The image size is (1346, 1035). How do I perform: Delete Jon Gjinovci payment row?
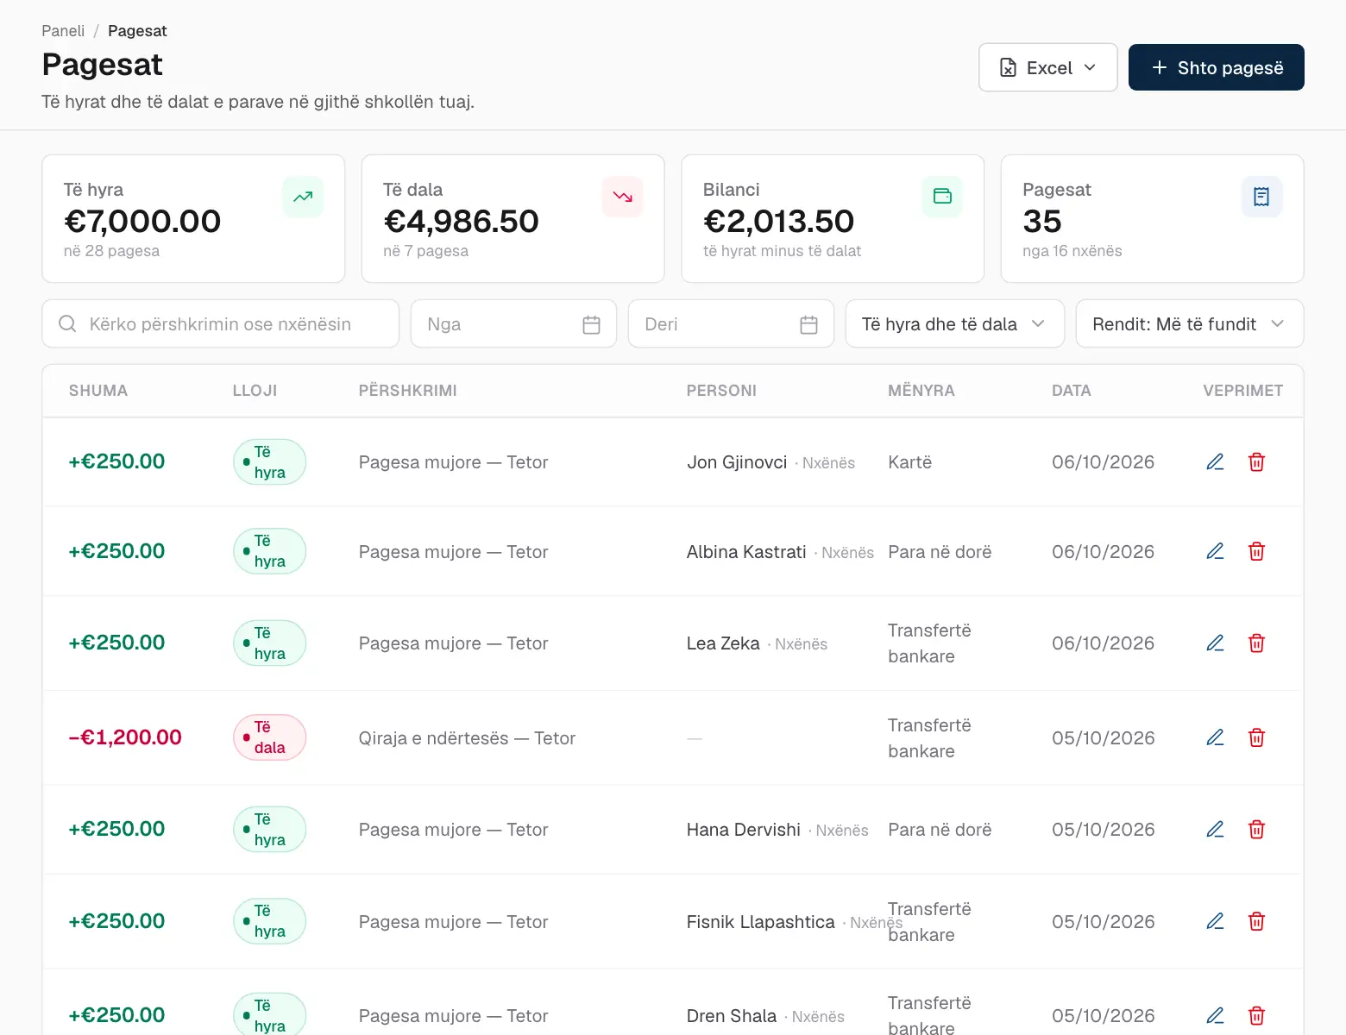[x=1256, y=462]
